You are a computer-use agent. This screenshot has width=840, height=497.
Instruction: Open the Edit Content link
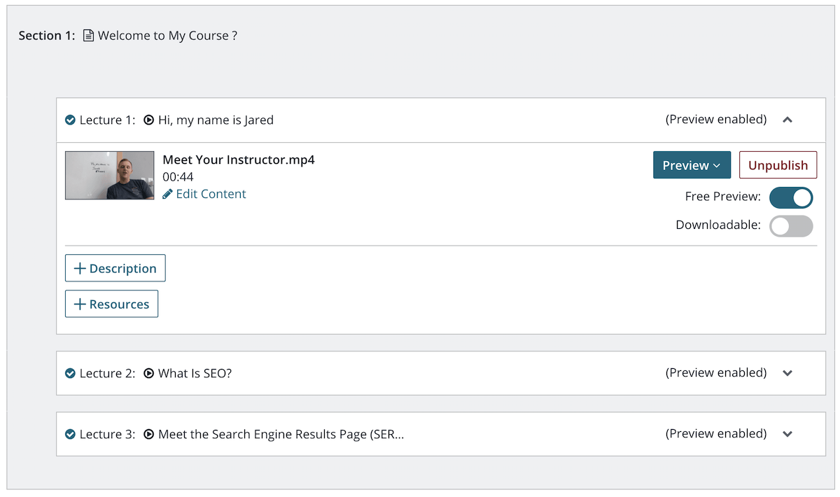coord(211,195)
